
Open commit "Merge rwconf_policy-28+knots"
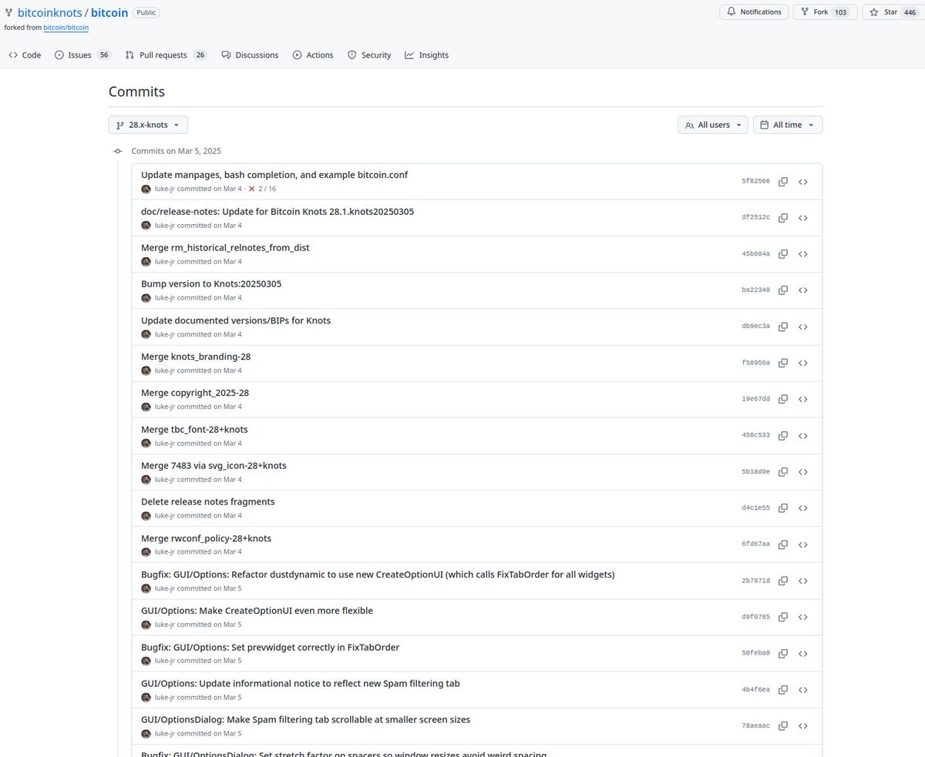(x=206, y=538)
